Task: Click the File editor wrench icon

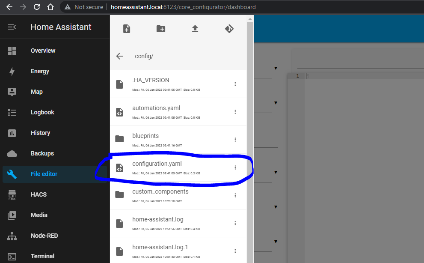Action: (12, 174)
